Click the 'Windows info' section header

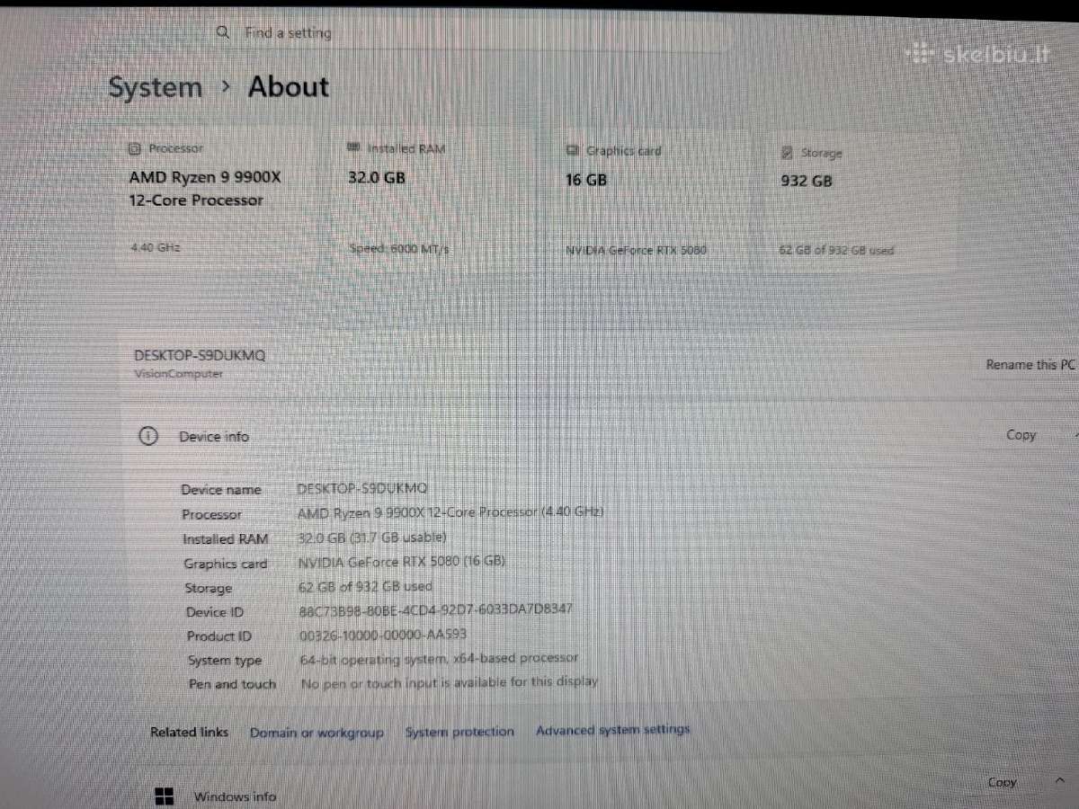235,796
